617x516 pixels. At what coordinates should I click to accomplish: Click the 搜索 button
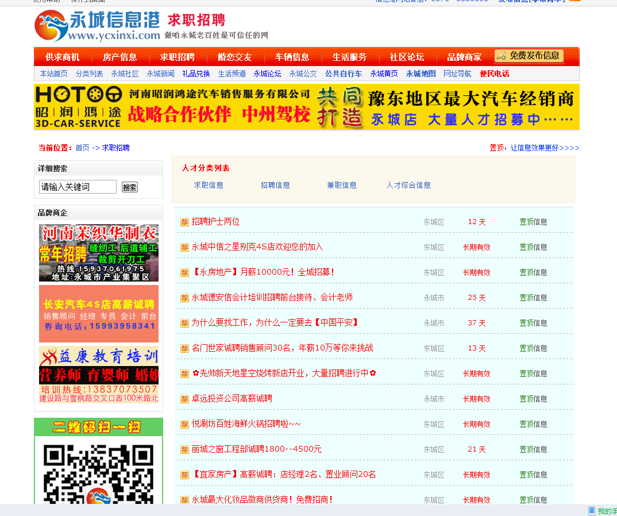click(x=130, y=187)
